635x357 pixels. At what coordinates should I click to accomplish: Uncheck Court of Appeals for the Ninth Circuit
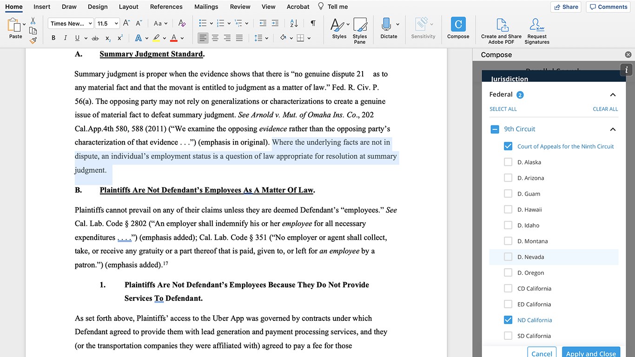(508, 146)
